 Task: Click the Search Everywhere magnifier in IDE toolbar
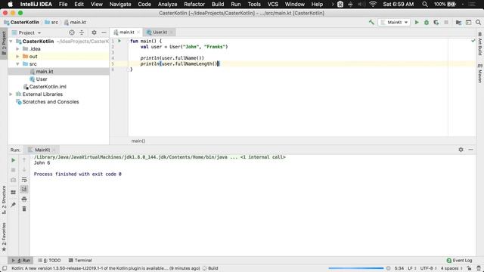(478, 22)
